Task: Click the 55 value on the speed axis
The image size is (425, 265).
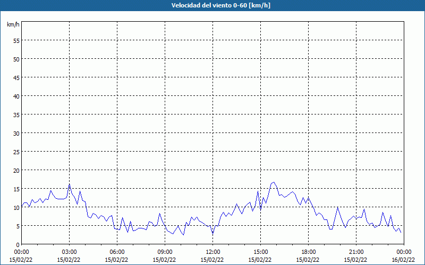Action: point(16,41)
